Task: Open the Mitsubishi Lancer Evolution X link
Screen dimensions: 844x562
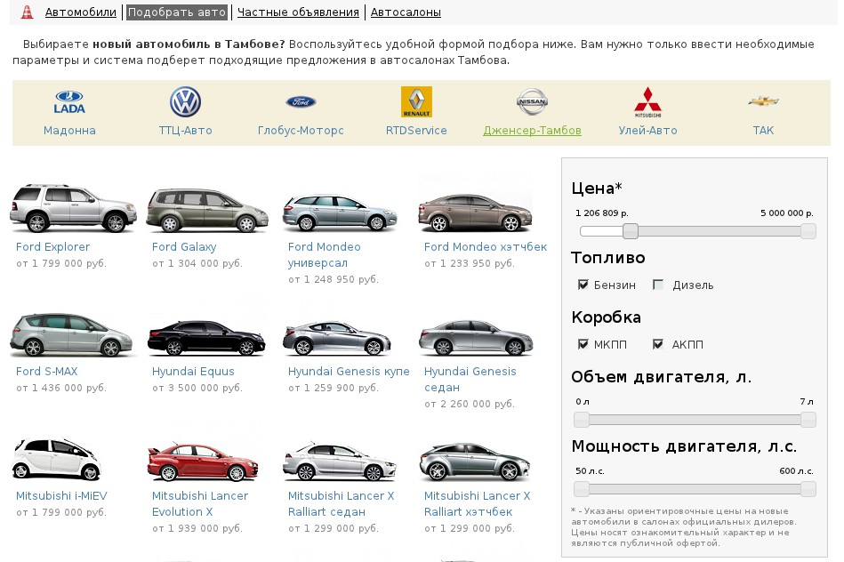Action: pos(200,503)
